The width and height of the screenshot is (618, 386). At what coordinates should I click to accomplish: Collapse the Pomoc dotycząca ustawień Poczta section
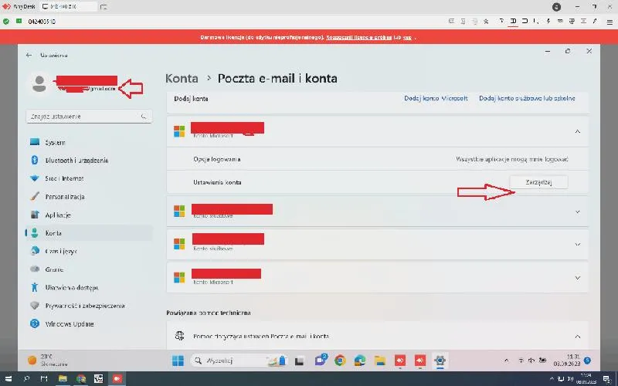click(x=577, y=337)
